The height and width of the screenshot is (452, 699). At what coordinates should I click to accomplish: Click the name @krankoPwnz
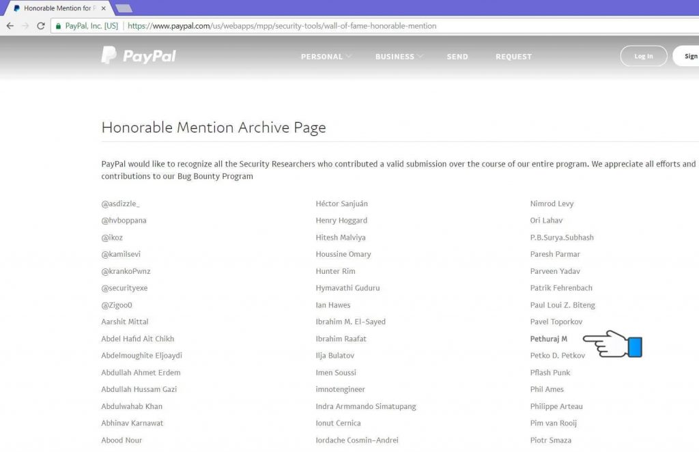point(126,271)
